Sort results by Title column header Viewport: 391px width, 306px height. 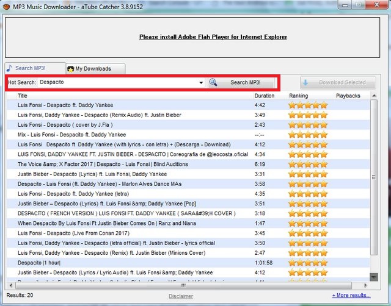23,96
